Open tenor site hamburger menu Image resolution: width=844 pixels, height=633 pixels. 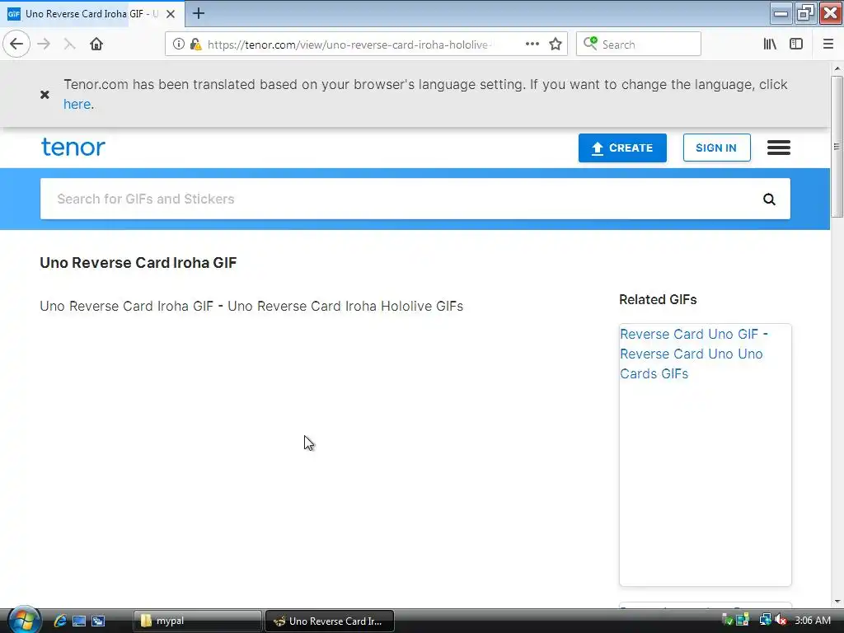tap(778, 148)
